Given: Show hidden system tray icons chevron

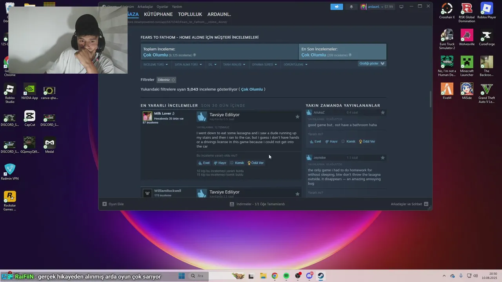Looking at the screenshot, I should (444, 276).
